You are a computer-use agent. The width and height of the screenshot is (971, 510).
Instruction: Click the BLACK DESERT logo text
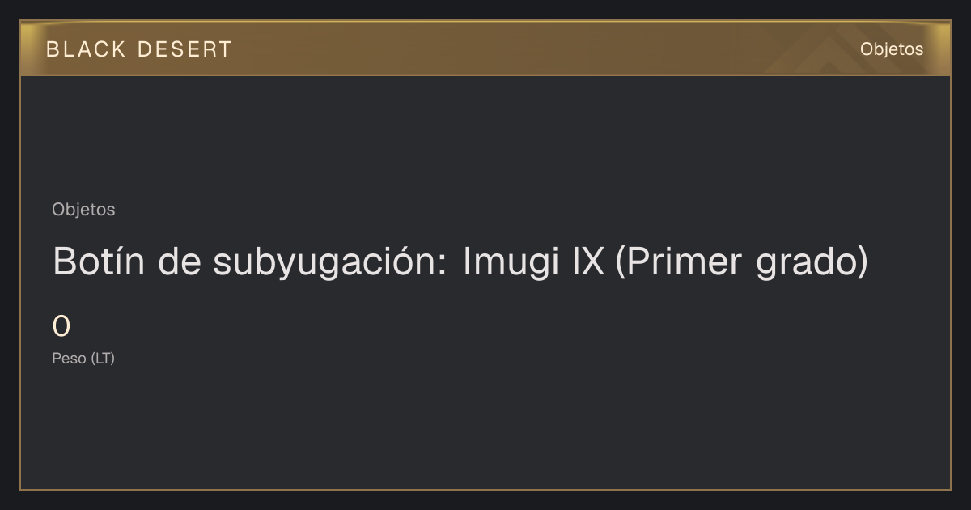tap(138, 49)
